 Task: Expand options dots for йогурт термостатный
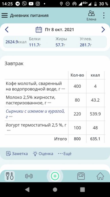tap(9, 130)
